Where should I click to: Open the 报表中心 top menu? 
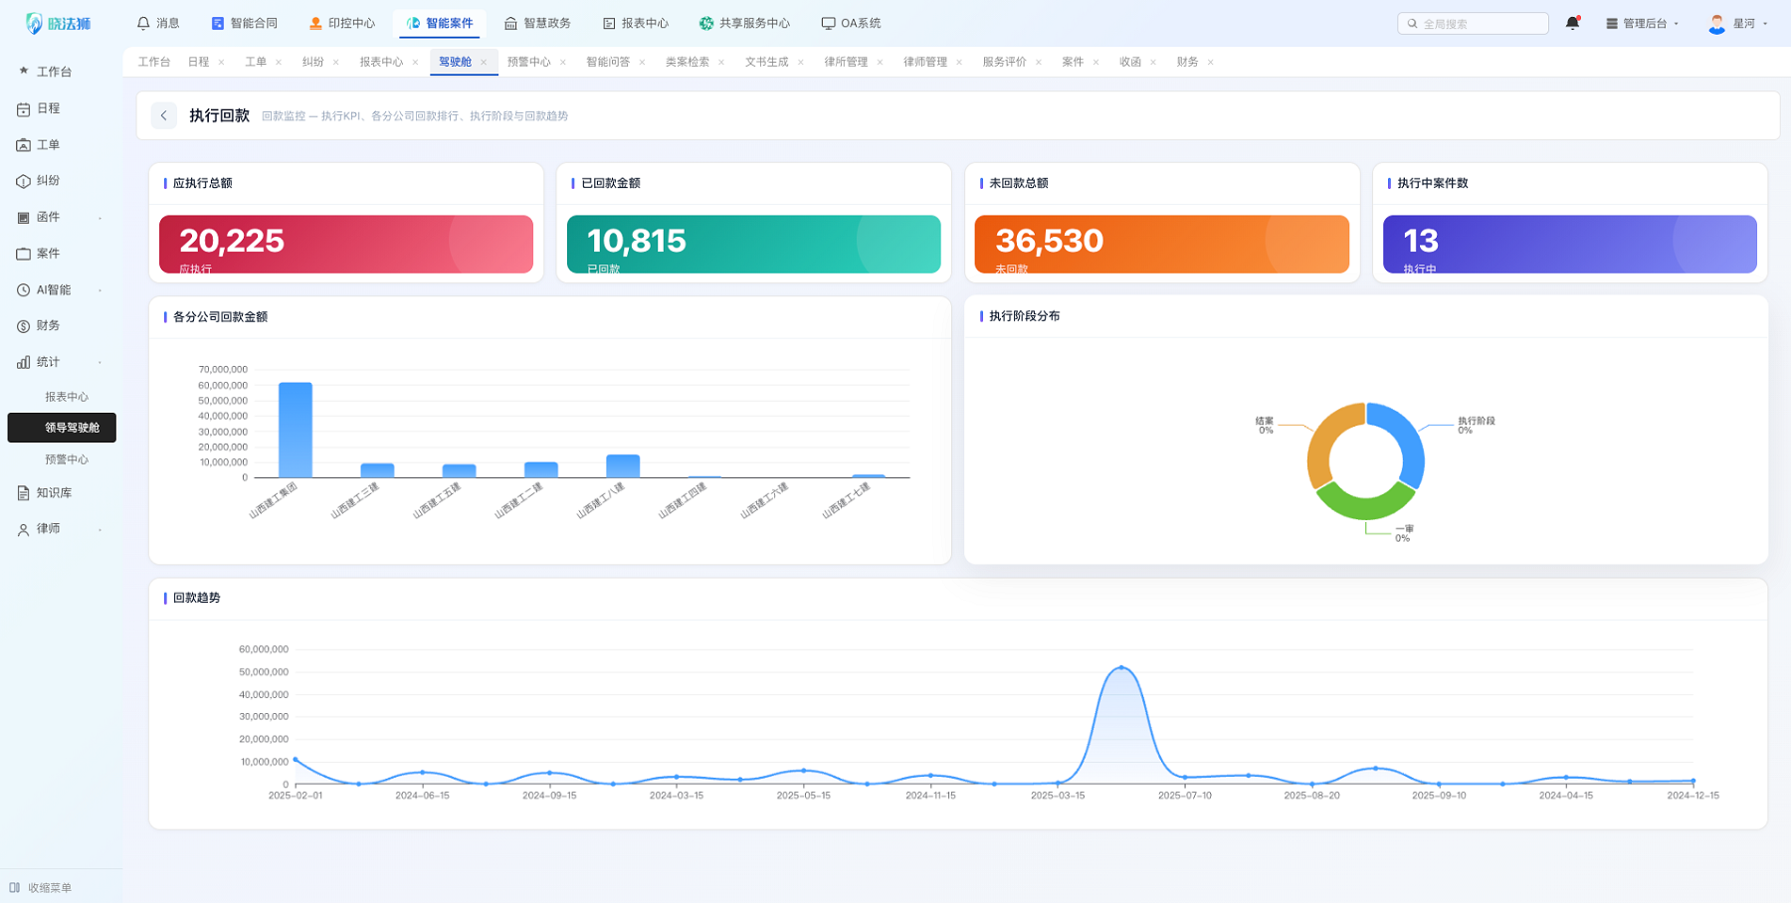[x=636, y=23]
